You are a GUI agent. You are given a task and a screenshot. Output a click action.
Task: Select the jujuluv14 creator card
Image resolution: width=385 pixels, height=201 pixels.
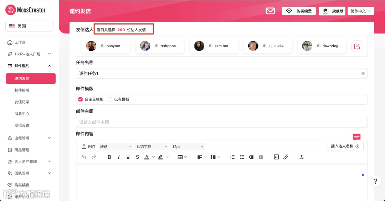pos(268,46)
